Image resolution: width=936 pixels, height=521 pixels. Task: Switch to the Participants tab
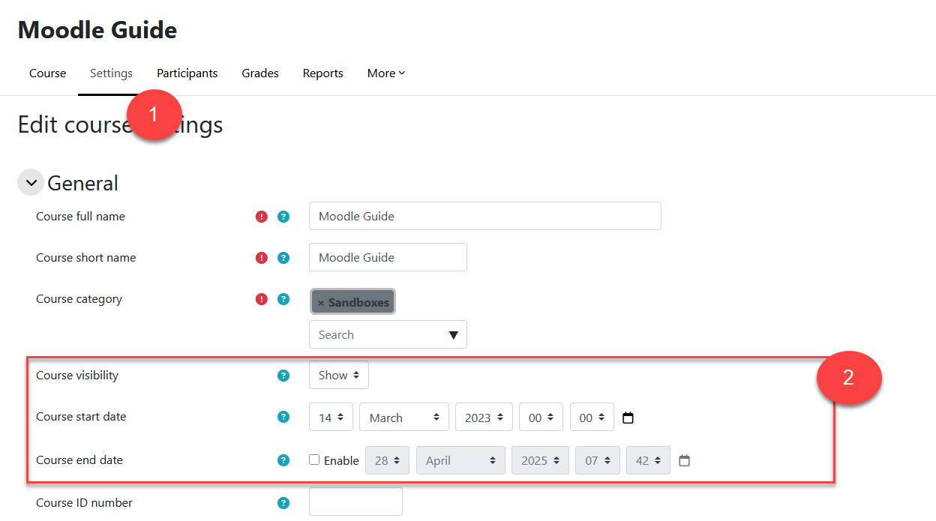click(x=187, y=73)
